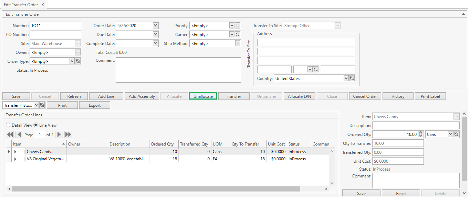Click into the PO Number input field

55,35
